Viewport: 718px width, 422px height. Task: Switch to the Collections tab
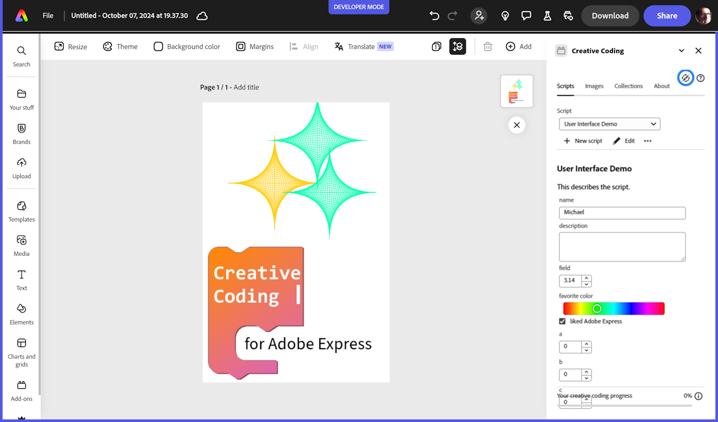pyautogui.click(x=628, y=86)
